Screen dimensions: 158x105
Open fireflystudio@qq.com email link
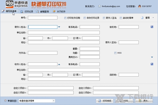(111, 6)
